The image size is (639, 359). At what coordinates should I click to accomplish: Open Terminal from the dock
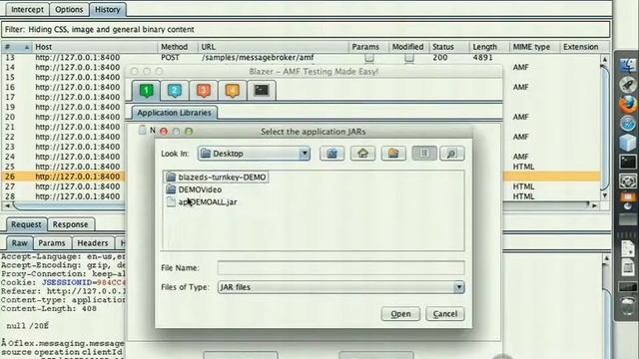[628, 162]
